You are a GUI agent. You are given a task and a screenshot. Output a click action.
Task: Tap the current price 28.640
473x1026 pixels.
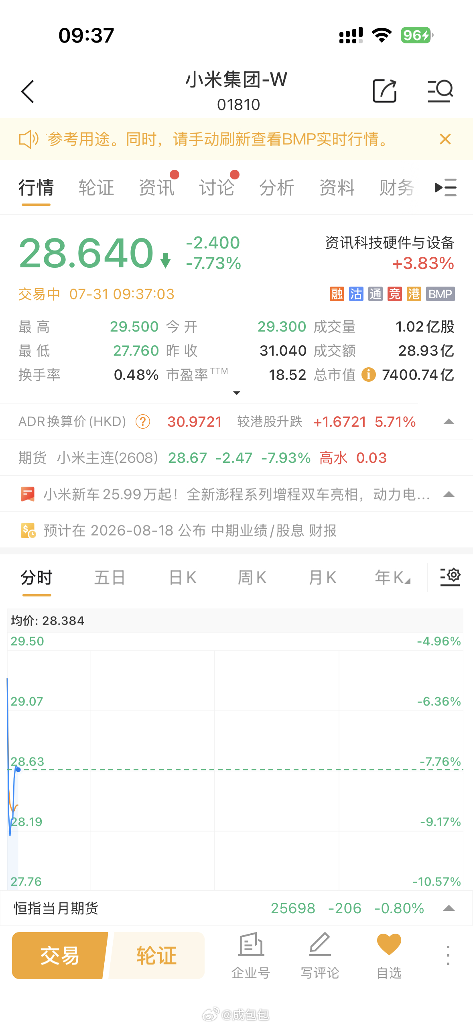86,252
